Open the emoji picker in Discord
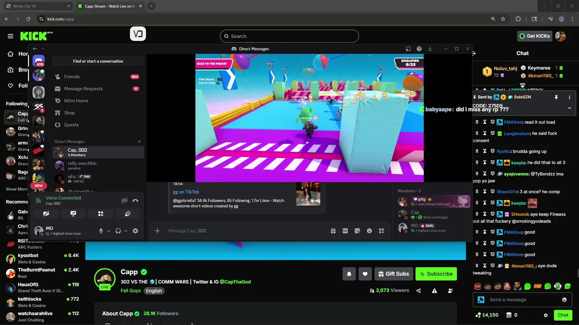 pyautogui.click(x=370, y=231)
